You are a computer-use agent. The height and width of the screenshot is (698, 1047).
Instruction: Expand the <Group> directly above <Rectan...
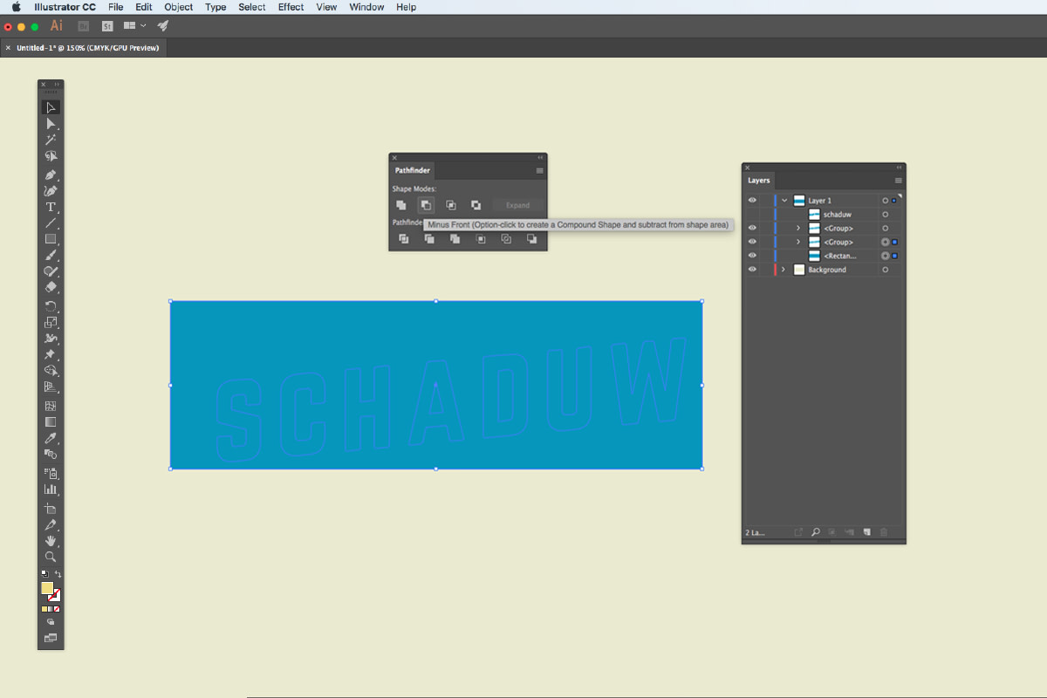(x=798, y=242)
